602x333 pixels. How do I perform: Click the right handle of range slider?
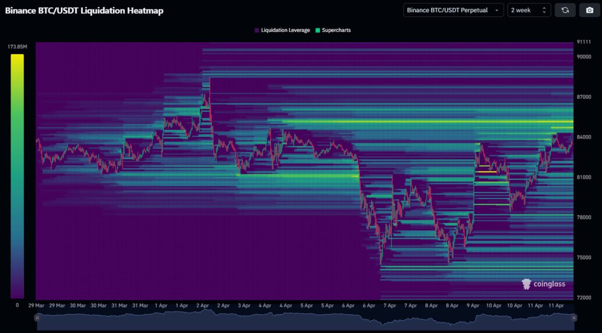click(x=574, y=317)
